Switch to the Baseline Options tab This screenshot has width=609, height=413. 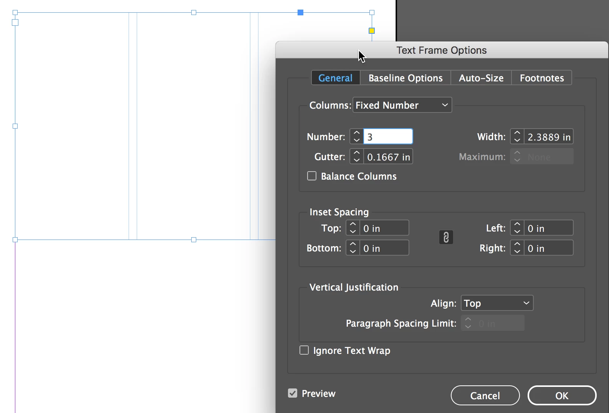click(405, 78)
